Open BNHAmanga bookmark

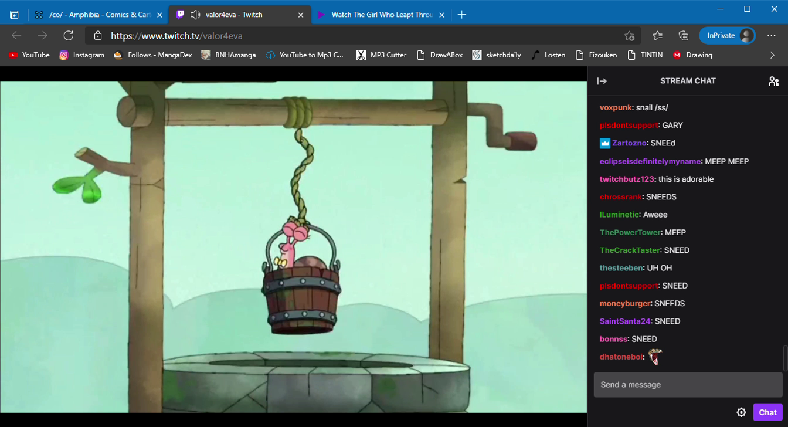pos(228,55)
